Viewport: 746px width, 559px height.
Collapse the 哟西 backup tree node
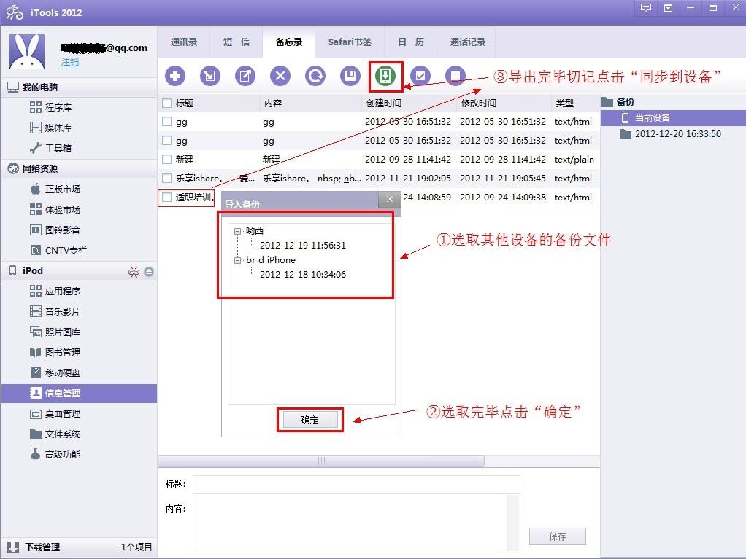tap(238, 231)
